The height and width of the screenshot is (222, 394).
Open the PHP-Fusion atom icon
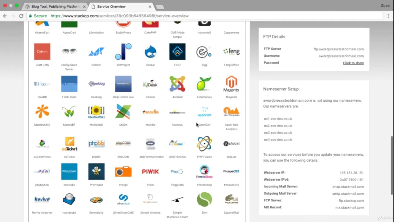(204, 144)
